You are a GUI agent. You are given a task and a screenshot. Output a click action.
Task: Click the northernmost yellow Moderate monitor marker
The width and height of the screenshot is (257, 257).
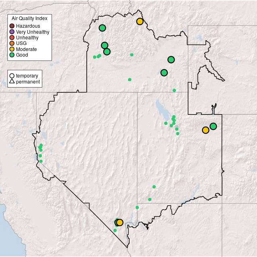[140, 21]
